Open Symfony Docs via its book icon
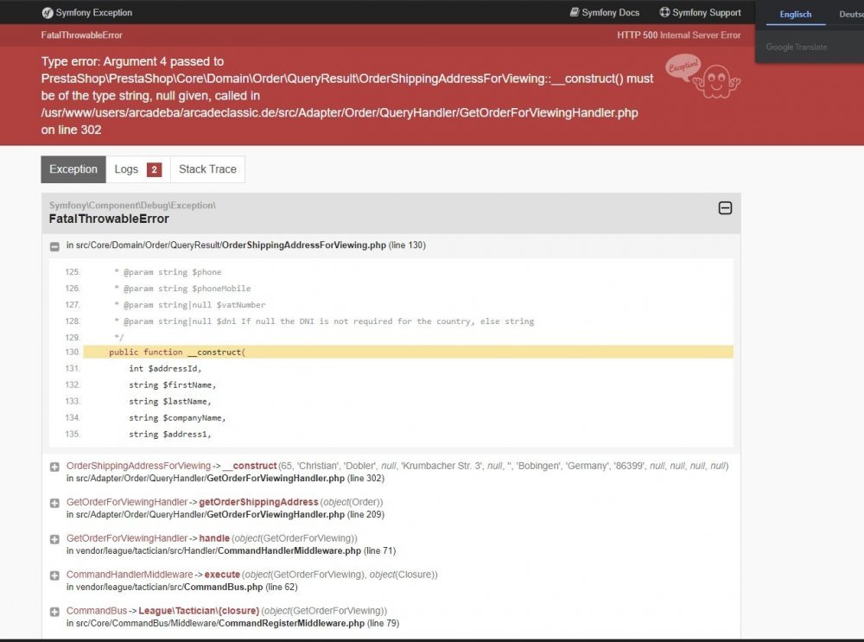 coord(572,12)
